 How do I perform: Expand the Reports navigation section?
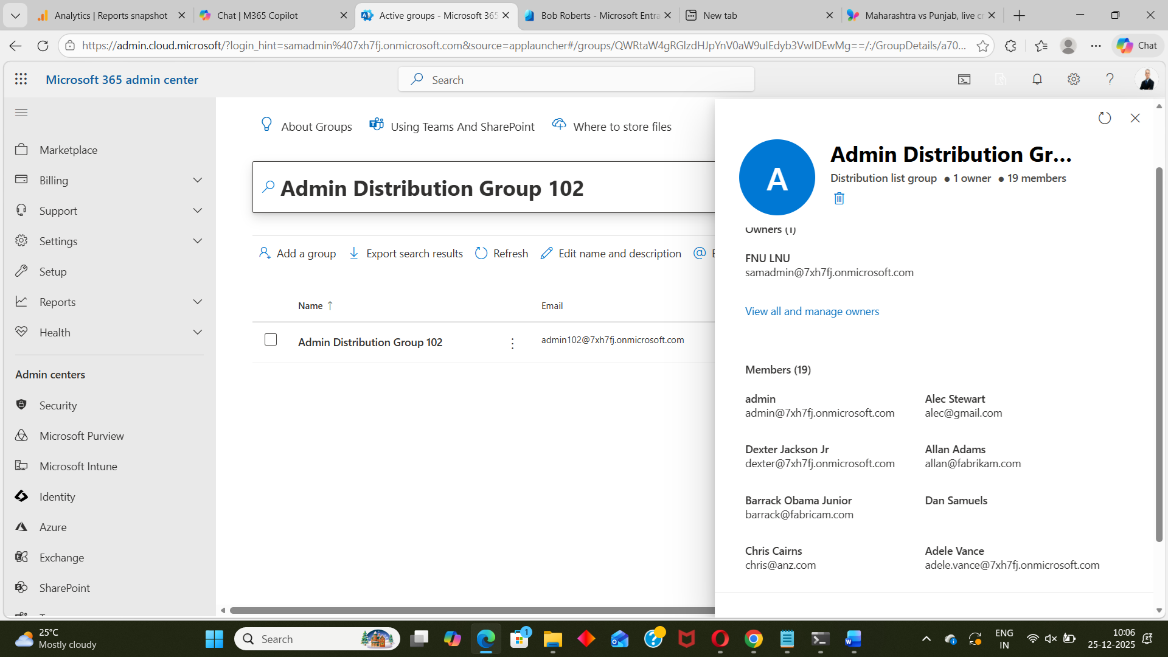tap(197, 302)
